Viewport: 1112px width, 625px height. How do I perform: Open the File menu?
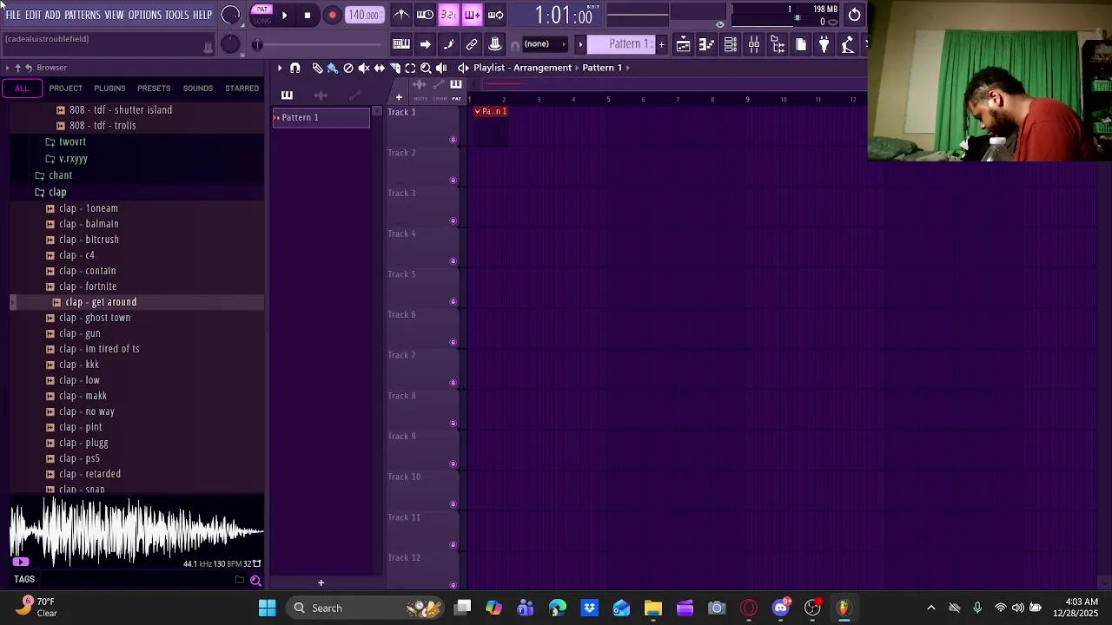click(x=13, y=15)
